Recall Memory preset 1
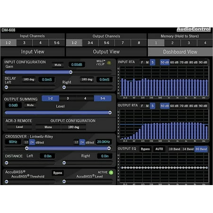Image resolution: width=213 pixels, height=213 pixels. click(156, 43)
